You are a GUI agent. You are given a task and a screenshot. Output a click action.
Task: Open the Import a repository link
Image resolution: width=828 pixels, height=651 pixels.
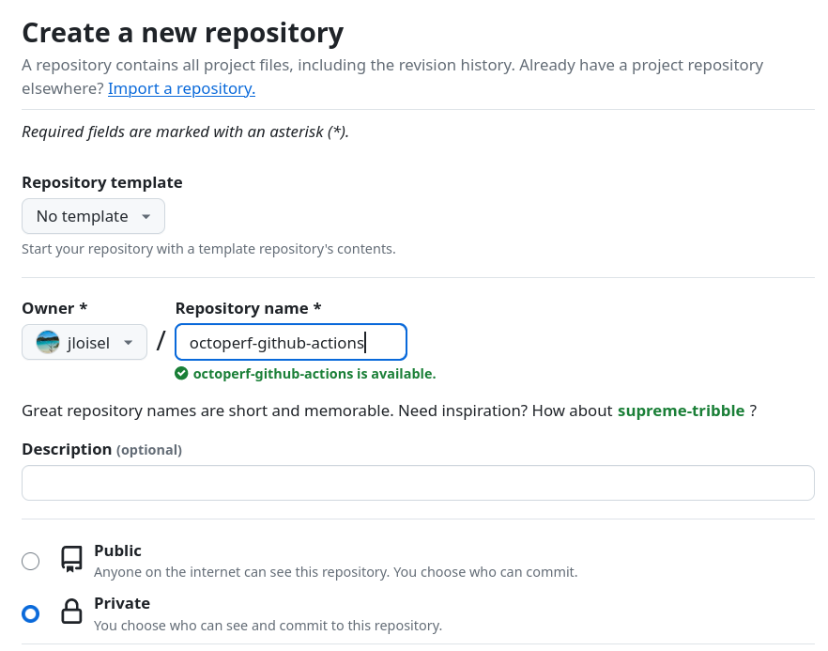click(180, 88)
